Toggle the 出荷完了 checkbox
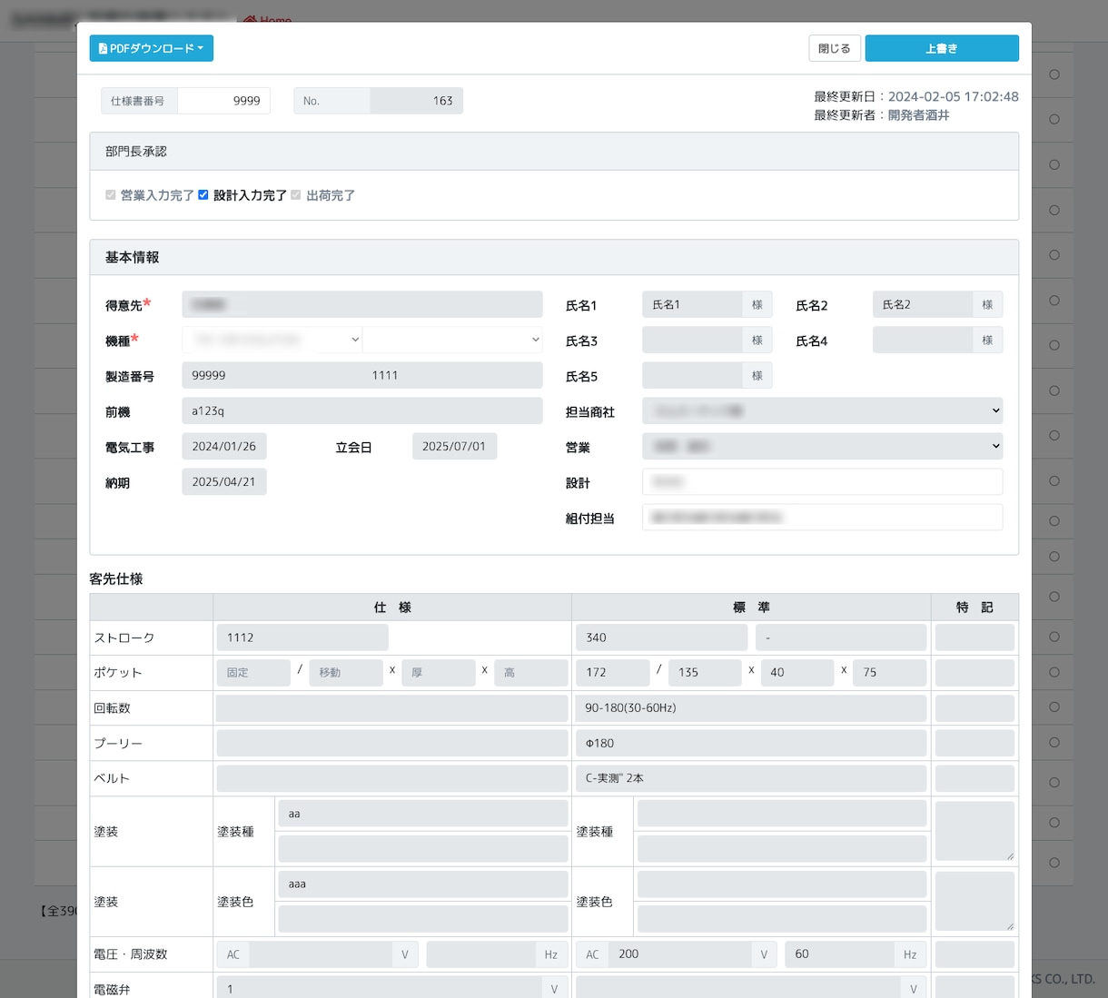1108x998 pixels. click(296, 195)
